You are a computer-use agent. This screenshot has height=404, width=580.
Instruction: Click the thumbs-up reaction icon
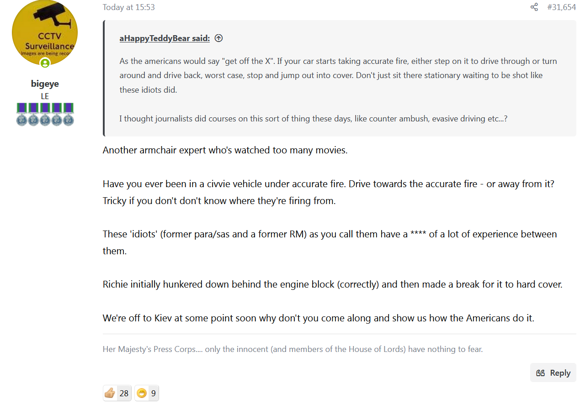pyautogui.click(x=110, y=393)
